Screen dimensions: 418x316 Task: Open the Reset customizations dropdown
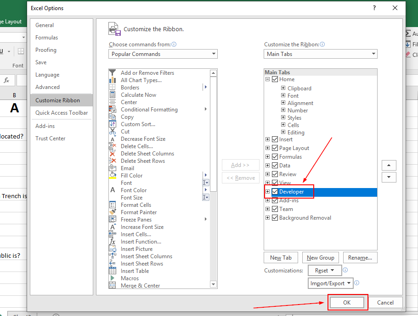coord(325,271)
